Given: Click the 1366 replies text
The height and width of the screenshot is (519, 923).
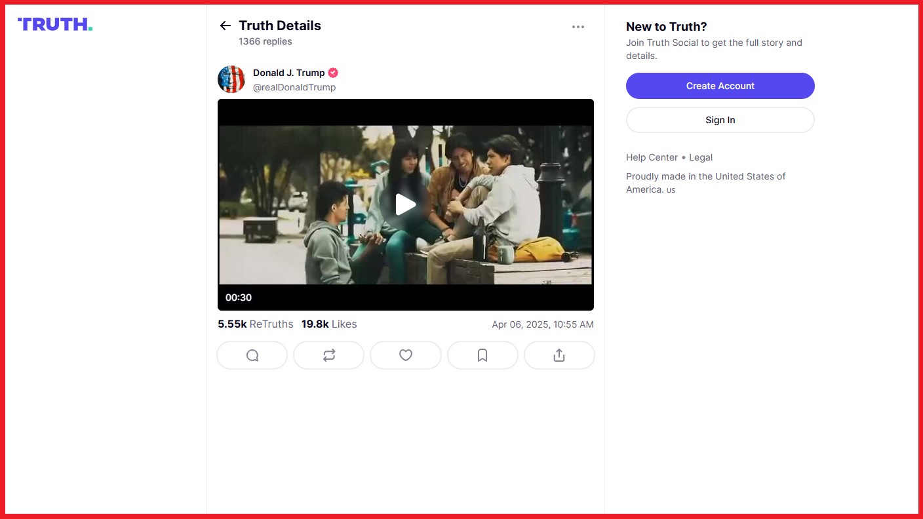Looking at the screenshot, I should click(265, 41).
